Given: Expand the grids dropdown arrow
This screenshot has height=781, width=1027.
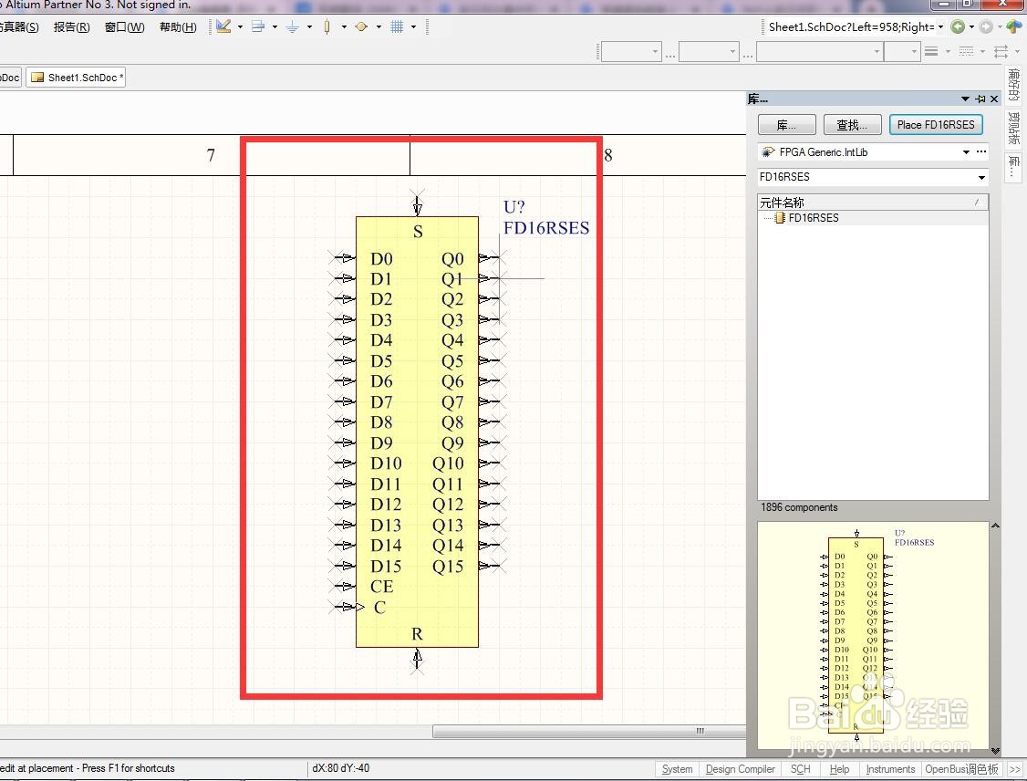Looking at the screenshot, I should pos(413,26).
